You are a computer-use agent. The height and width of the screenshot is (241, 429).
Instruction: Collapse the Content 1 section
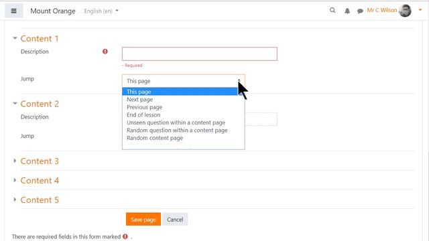(x=15, y=38)
